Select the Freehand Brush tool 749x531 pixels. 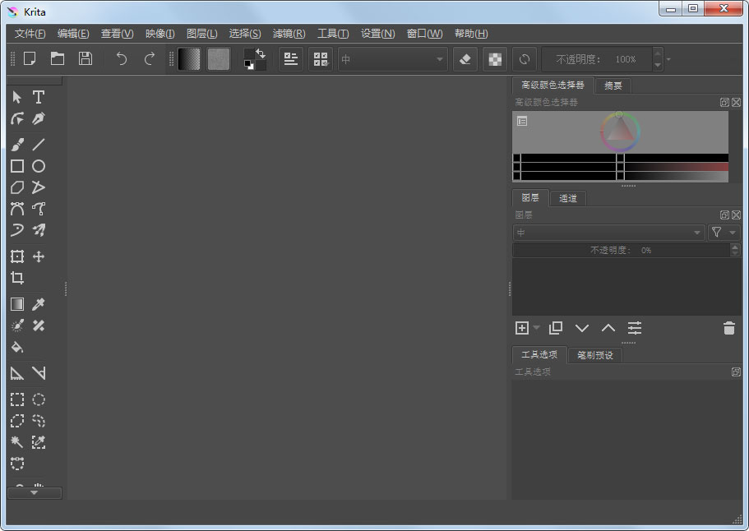click(16, 144)
